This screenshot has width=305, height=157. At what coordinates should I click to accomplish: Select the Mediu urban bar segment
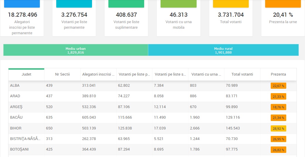[x=76, y=50]
